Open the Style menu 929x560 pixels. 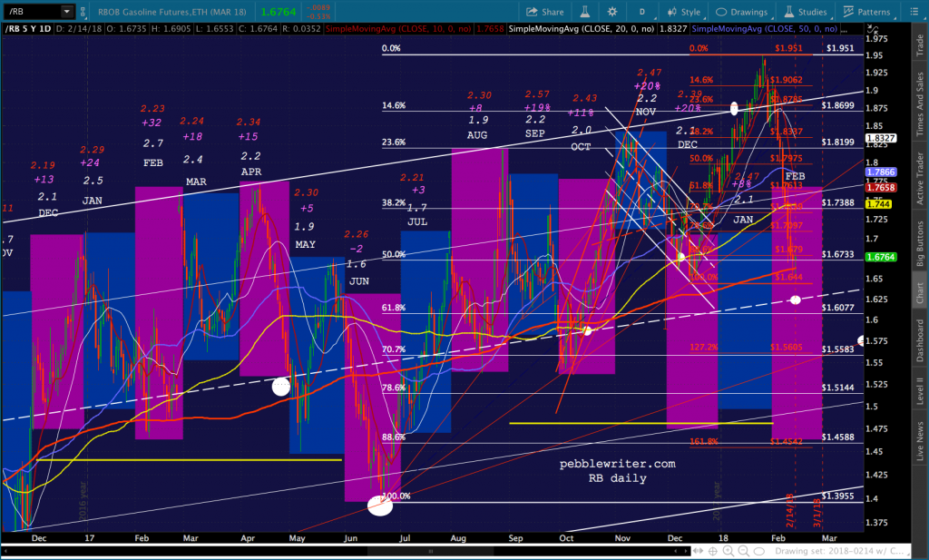(684, 12)
